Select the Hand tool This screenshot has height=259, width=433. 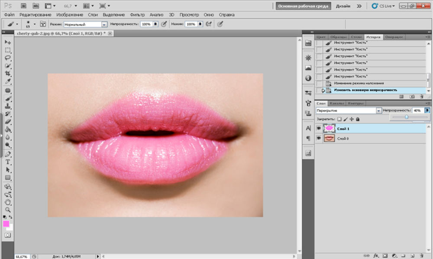point(8,202)
